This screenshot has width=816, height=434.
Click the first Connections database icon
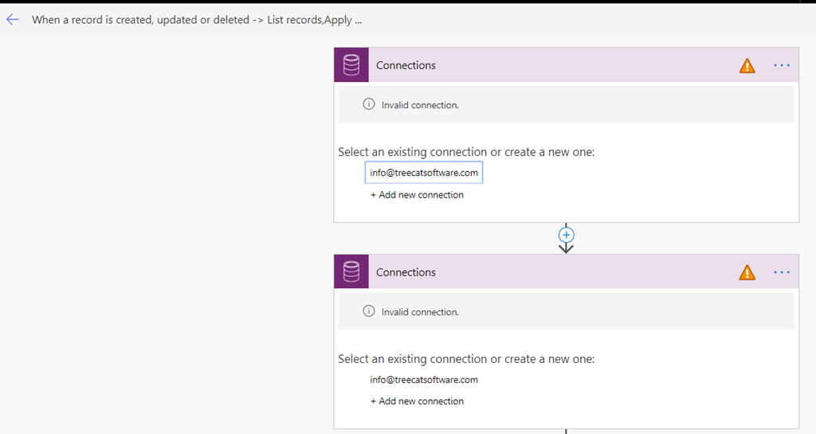[x=351, y=65]
